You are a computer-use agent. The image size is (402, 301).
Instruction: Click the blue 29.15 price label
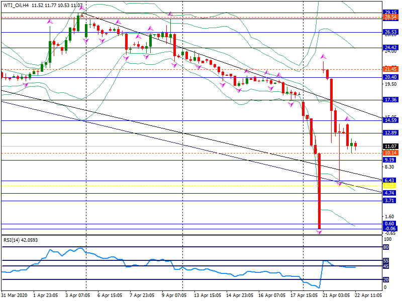coord(390,13)
